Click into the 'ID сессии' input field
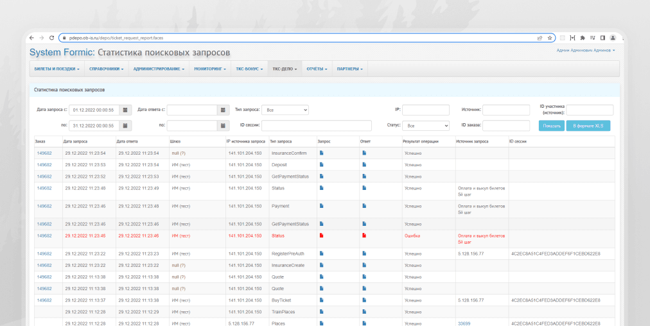Screen dimensions: 650x326 tap(316, 126)
